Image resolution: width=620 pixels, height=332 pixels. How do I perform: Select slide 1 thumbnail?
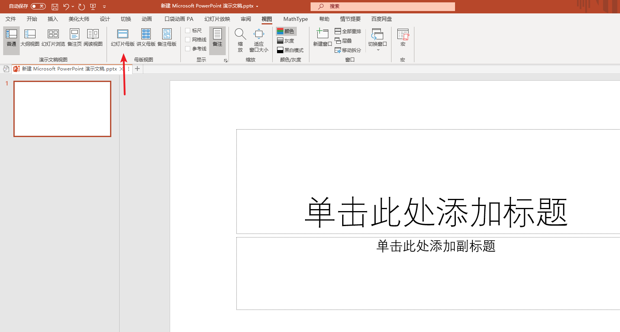click(x=62, y=109)
